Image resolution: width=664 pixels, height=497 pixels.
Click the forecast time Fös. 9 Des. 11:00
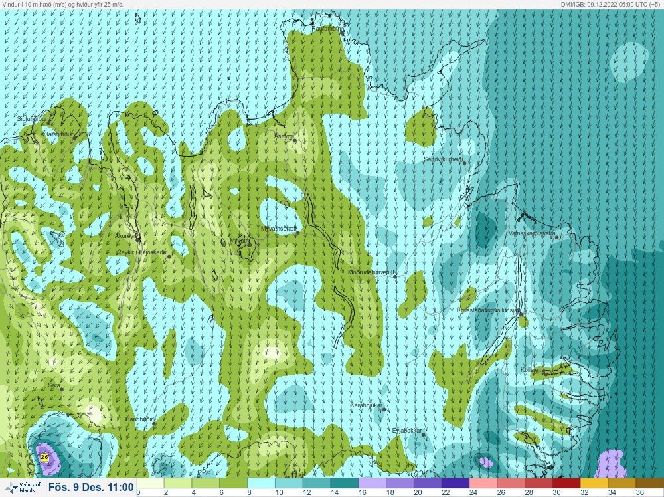coord(91,487)
